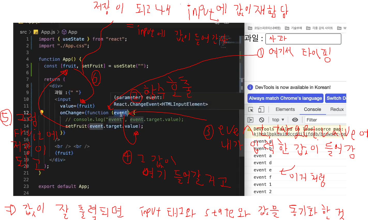Viewport: 368px width, 220px height.
Task: Select the 'event f' console log line
Action: 262,177
